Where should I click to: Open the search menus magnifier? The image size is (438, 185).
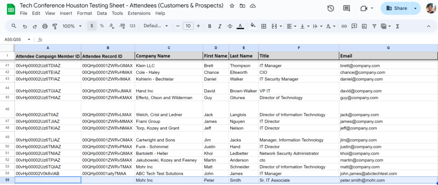tap(14, 26)
